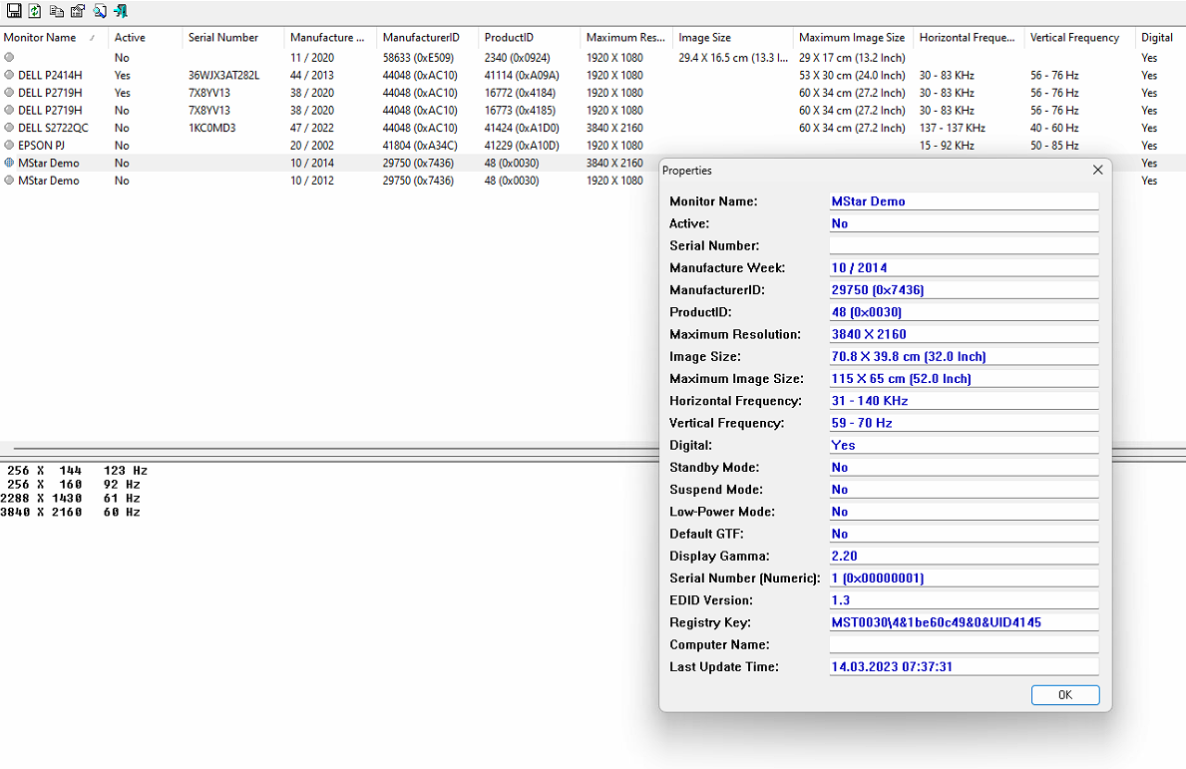Click the icon of the unnamed first monitor row
This screenshot has width=1186, height=769.
pyautogui.click(x=9, y=58)
